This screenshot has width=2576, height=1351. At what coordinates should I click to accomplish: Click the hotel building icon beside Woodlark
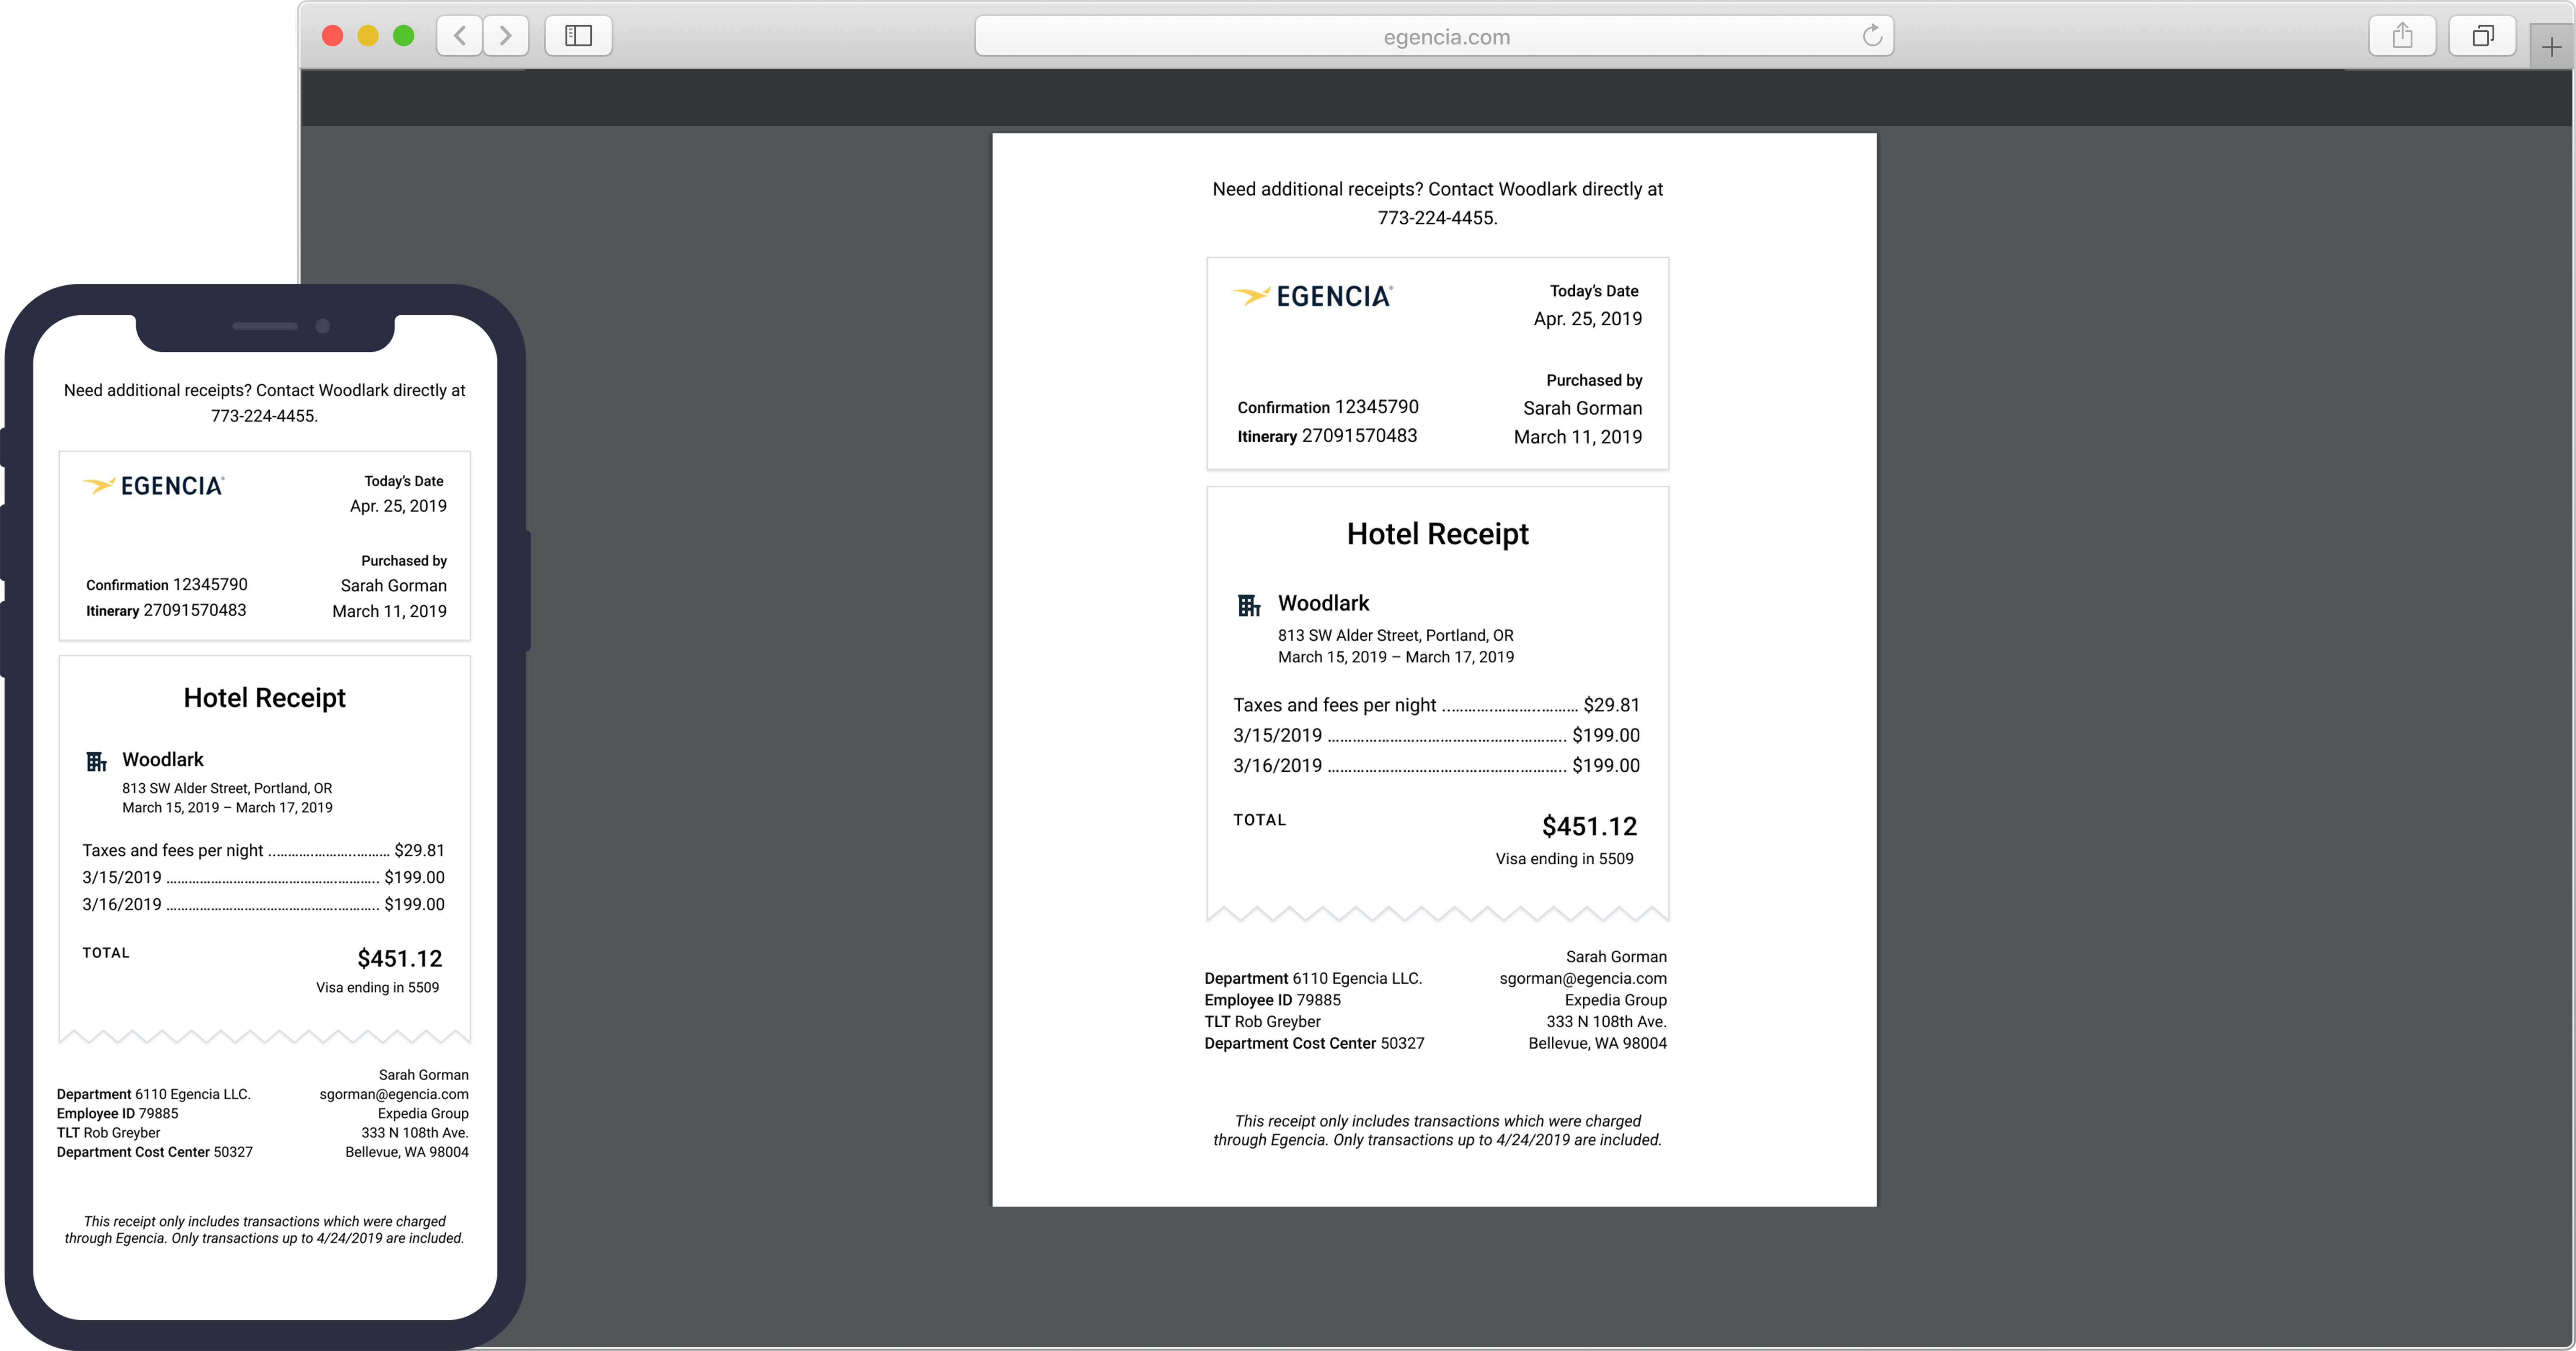1249,605
